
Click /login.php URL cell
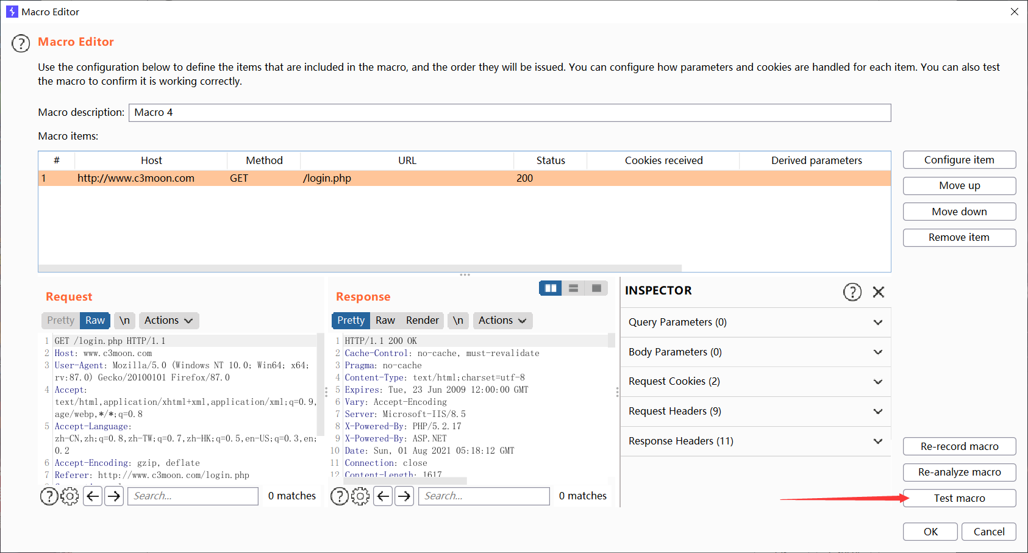(407, 178)
